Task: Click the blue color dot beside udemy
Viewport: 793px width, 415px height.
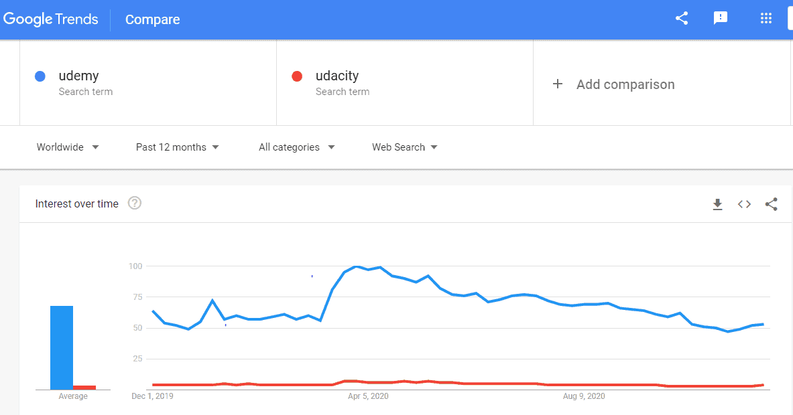Action: pos(40,76)
